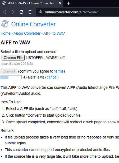Open the Online Converter title link
This screenshot has width=119, height=163.
pos(34,24)
